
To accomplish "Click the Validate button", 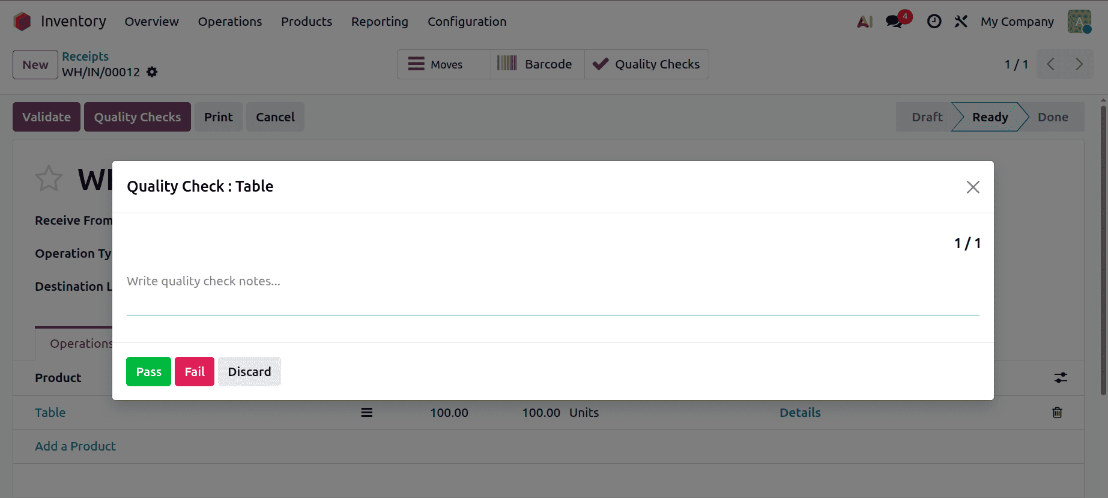I will click(x=46, y=117).
